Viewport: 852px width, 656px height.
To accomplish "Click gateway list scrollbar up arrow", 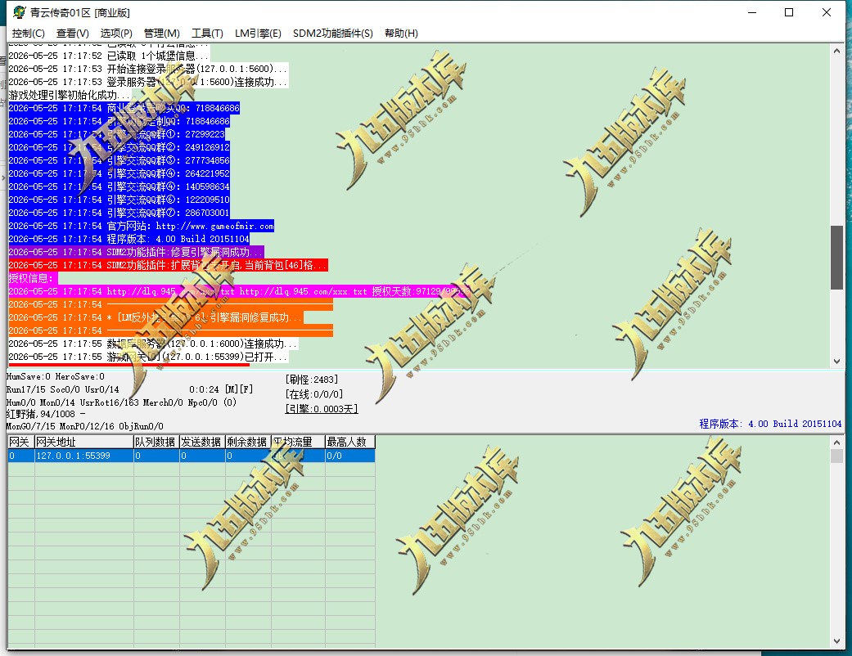I will 836,443.
